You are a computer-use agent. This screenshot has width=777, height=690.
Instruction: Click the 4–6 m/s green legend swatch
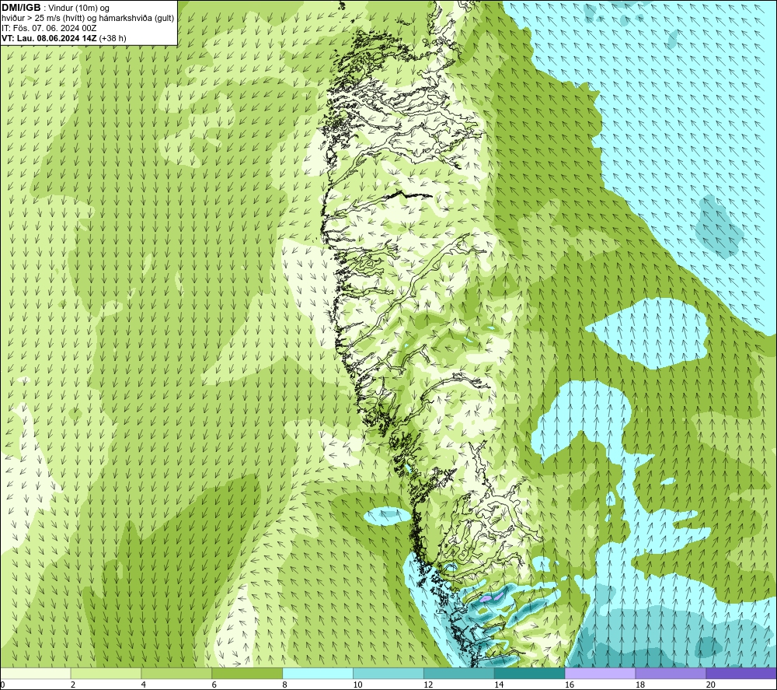(x=176, y=673)
